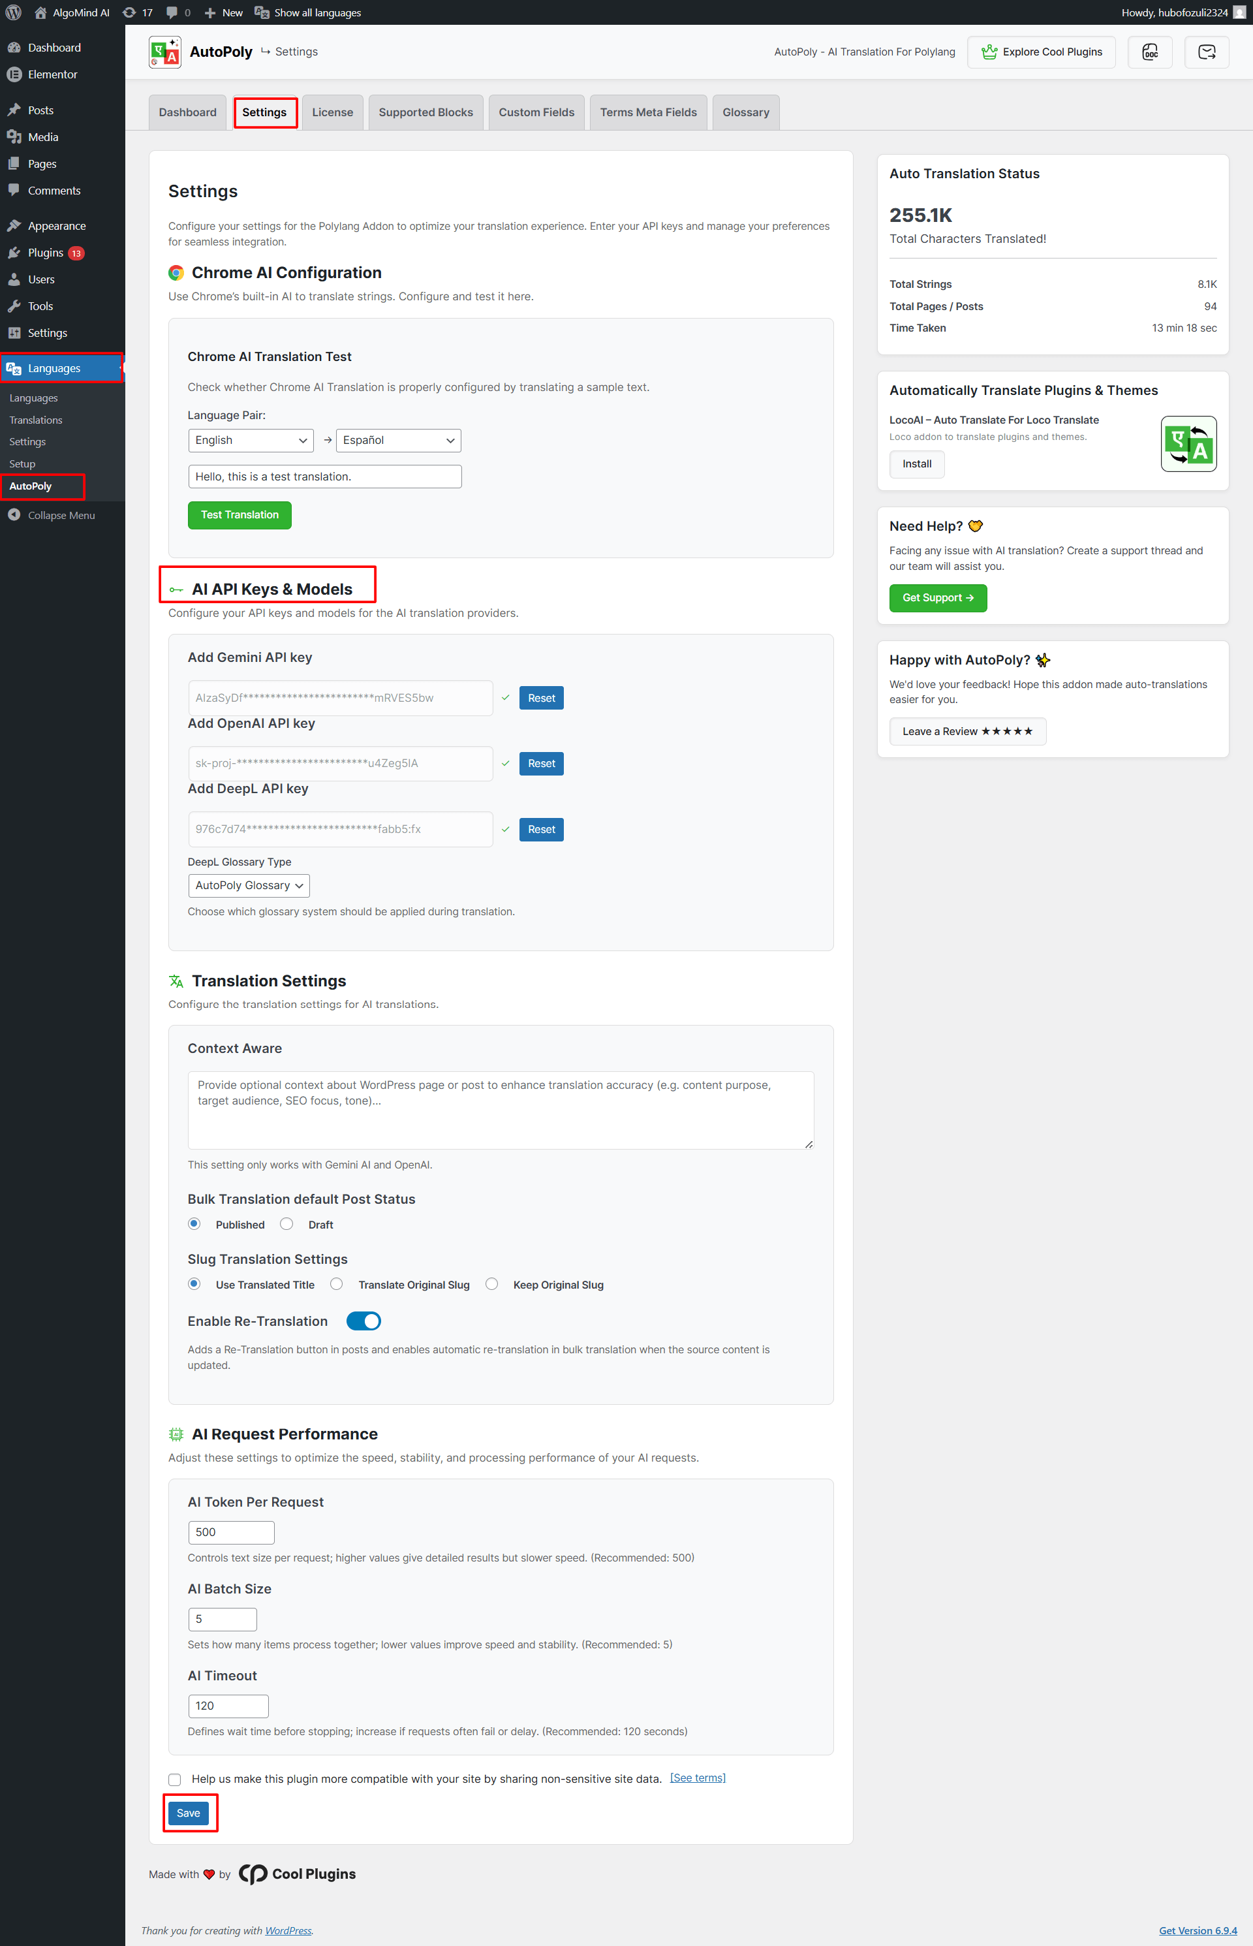Click the support message icon in header

(x=1206, y=52)
